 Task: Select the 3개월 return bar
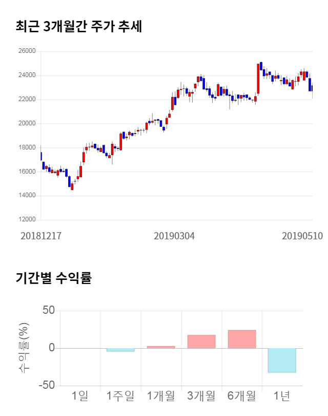[x=201, y=342]
